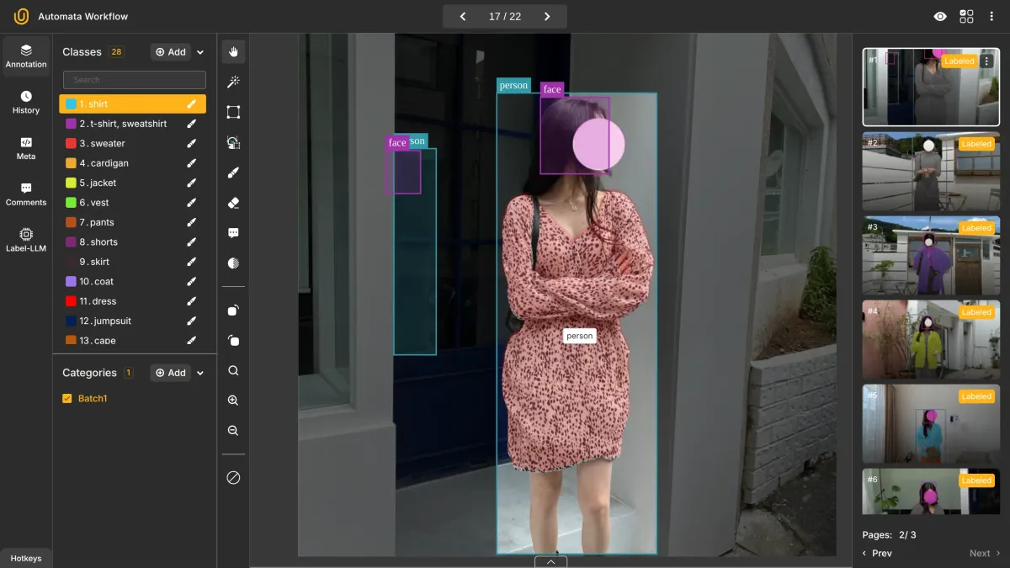Click the Add button for Classes
This screenshot has width=1010, height=568.
pos(171,52)
